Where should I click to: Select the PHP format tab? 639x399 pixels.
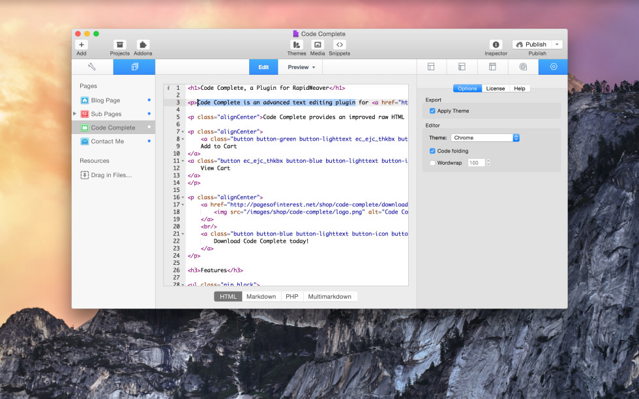point(292,297)
